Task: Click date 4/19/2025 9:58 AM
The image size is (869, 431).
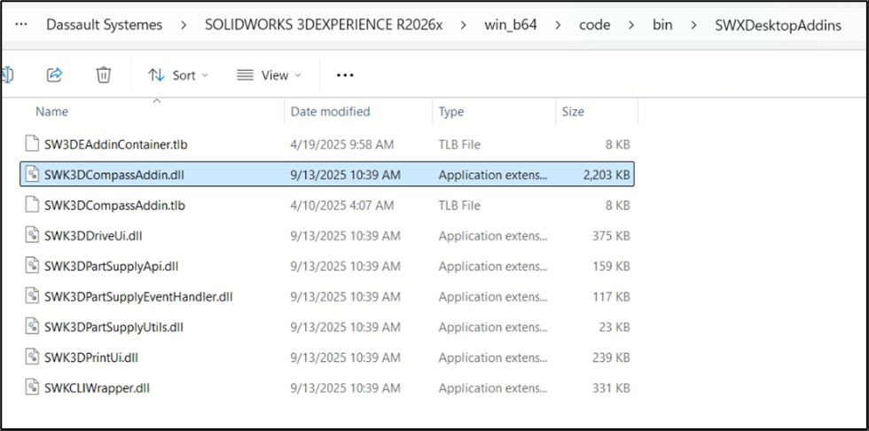Action: (x=342, y=145)
